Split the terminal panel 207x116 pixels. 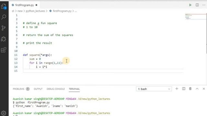point(184,89)
